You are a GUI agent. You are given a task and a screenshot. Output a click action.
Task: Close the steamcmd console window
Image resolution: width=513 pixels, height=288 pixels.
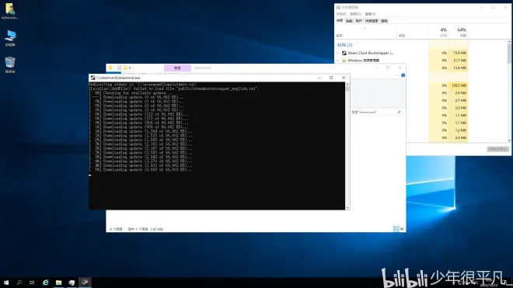point(344,78)
